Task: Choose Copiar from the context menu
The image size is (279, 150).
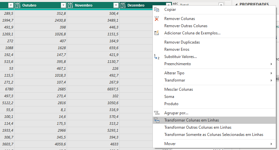Action: coord(214,9)
